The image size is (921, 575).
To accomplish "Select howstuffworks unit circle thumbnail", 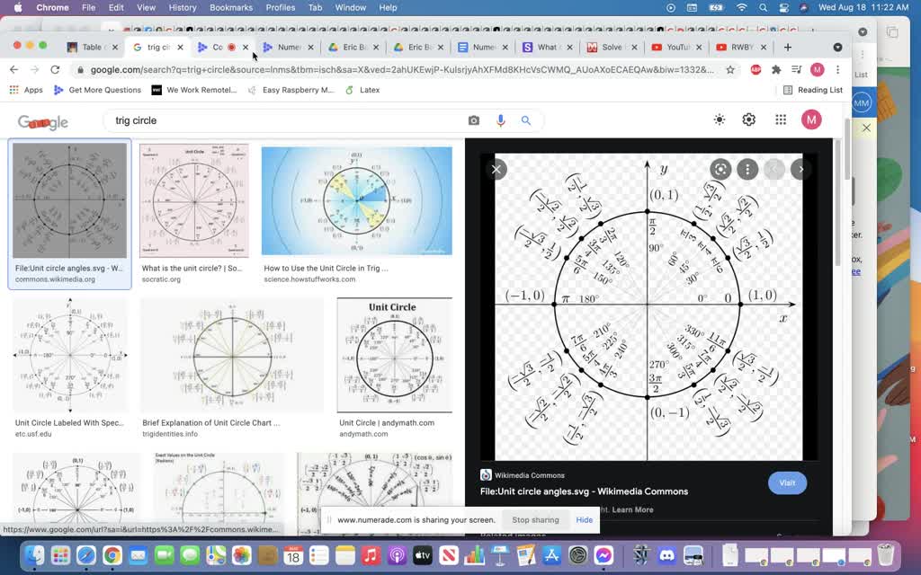I will [356, 200].
